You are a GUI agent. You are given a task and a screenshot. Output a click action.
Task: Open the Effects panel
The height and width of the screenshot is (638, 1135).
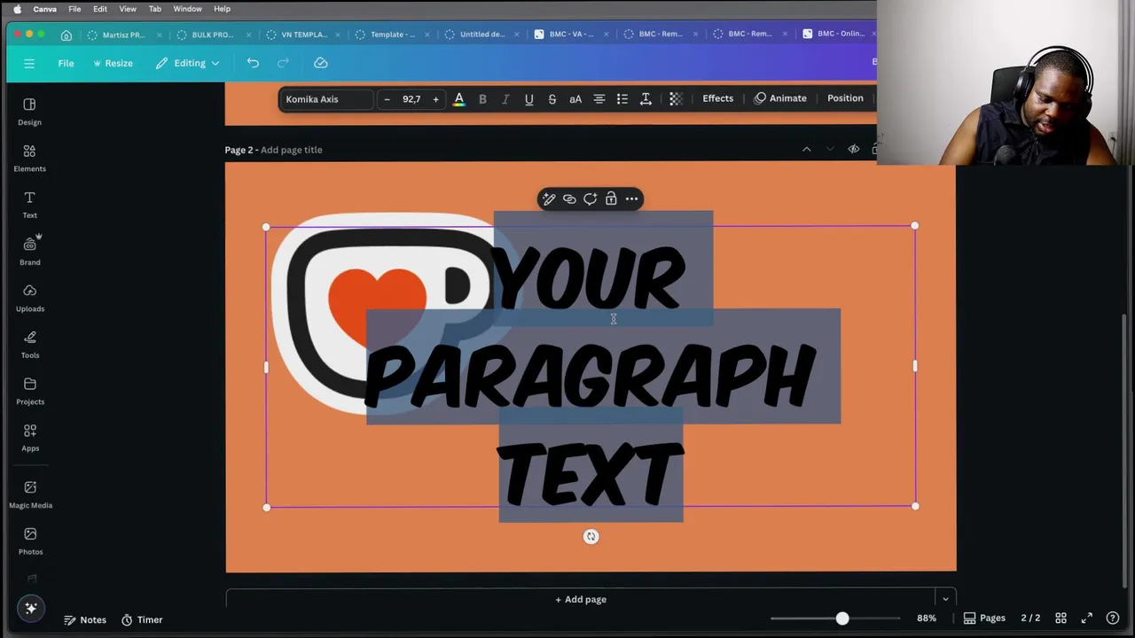pyautogui.click(x=717, y=98)
